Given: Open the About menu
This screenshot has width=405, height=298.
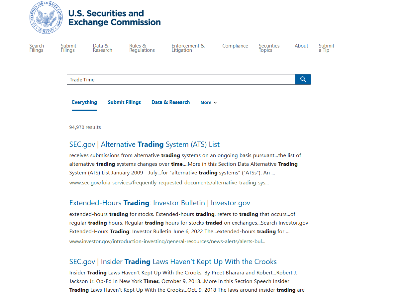Looking at the screenshot, I should pos(301,46).
